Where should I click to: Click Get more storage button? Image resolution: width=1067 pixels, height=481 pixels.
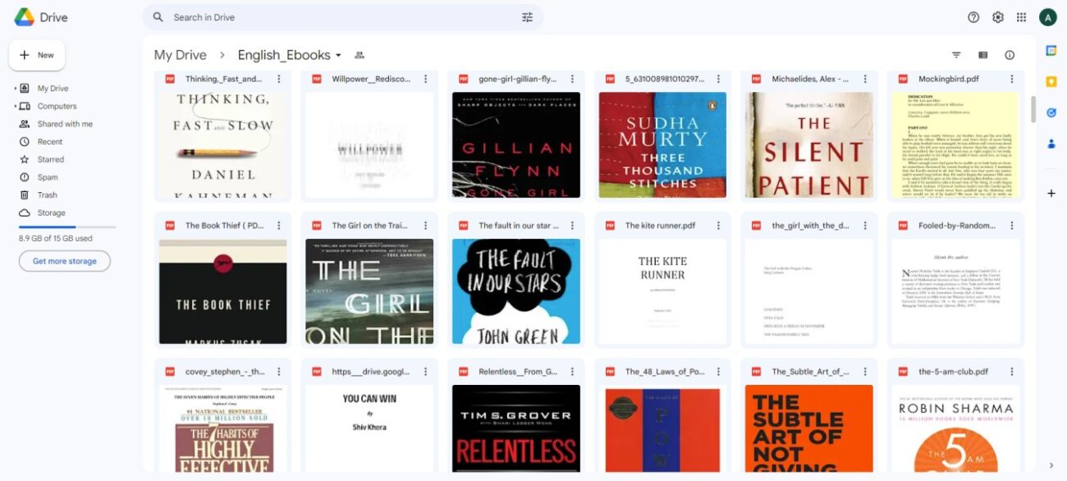tap(65, 261)
